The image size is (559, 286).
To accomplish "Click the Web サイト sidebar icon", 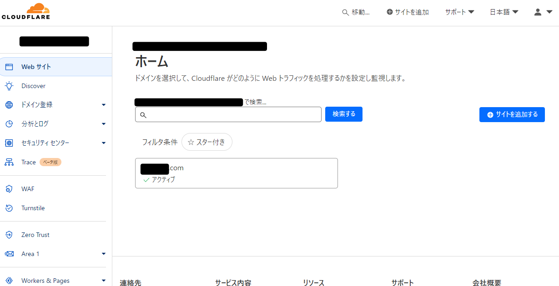I will [9, 67].
